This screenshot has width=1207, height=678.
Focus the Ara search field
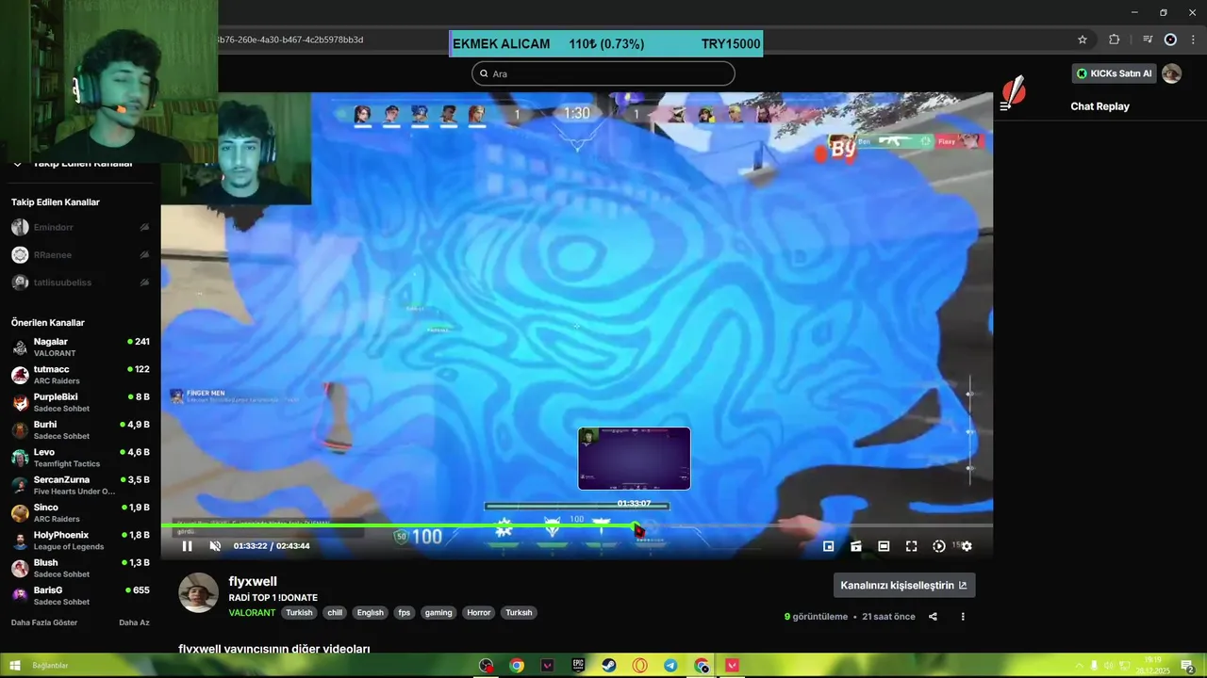pos(603,73)
